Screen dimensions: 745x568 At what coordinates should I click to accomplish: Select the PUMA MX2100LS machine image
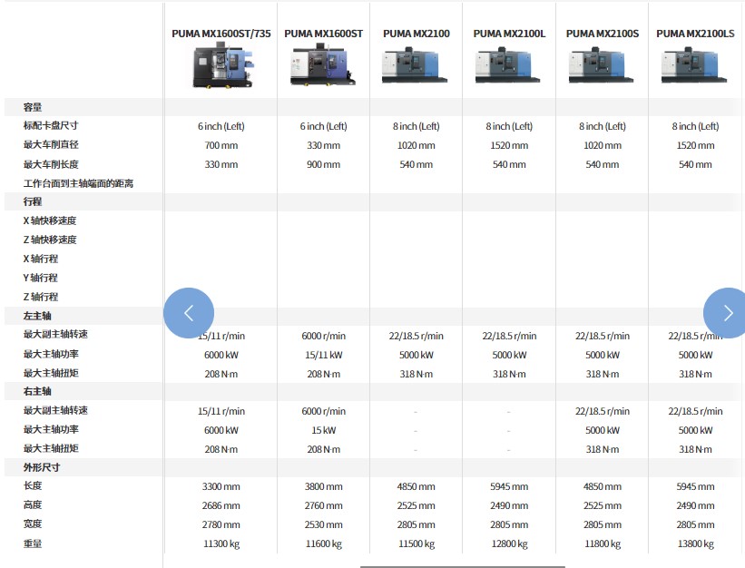[x=694, y=65]
